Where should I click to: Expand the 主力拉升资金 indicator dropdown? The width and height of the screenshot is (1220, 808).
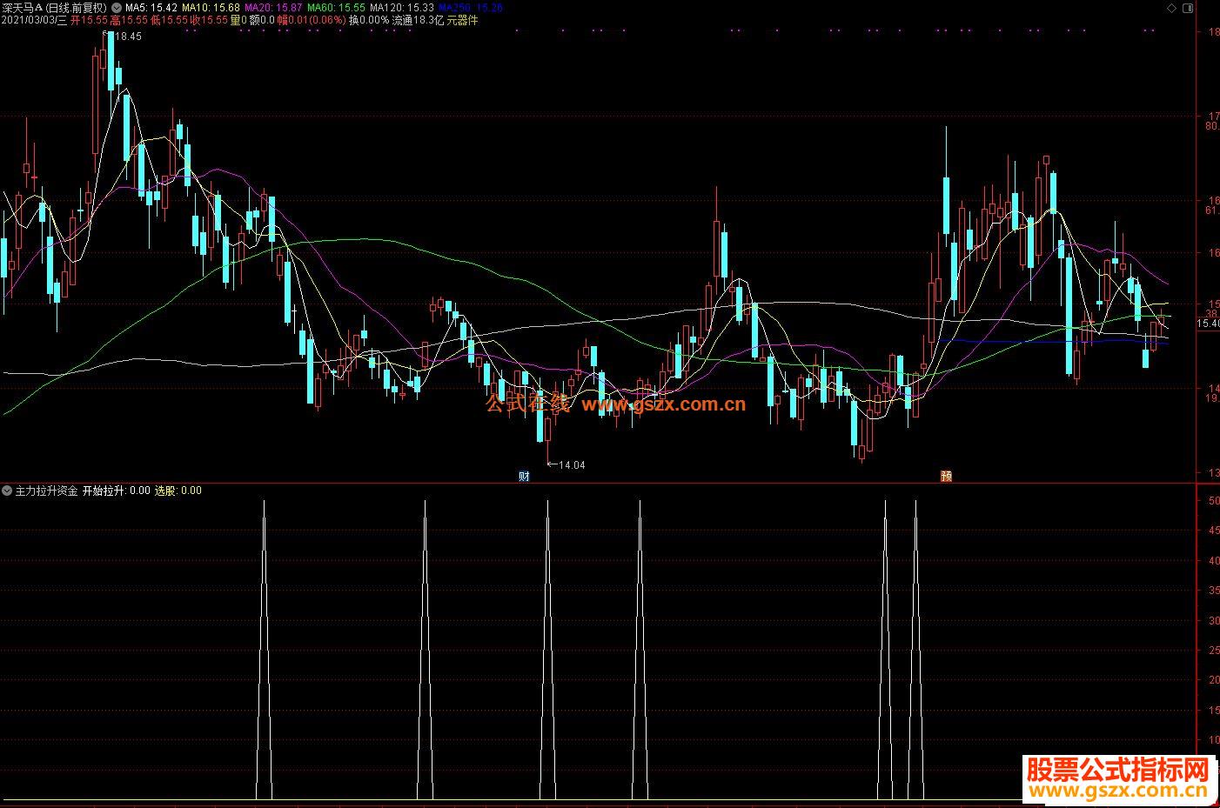(7, 491)
